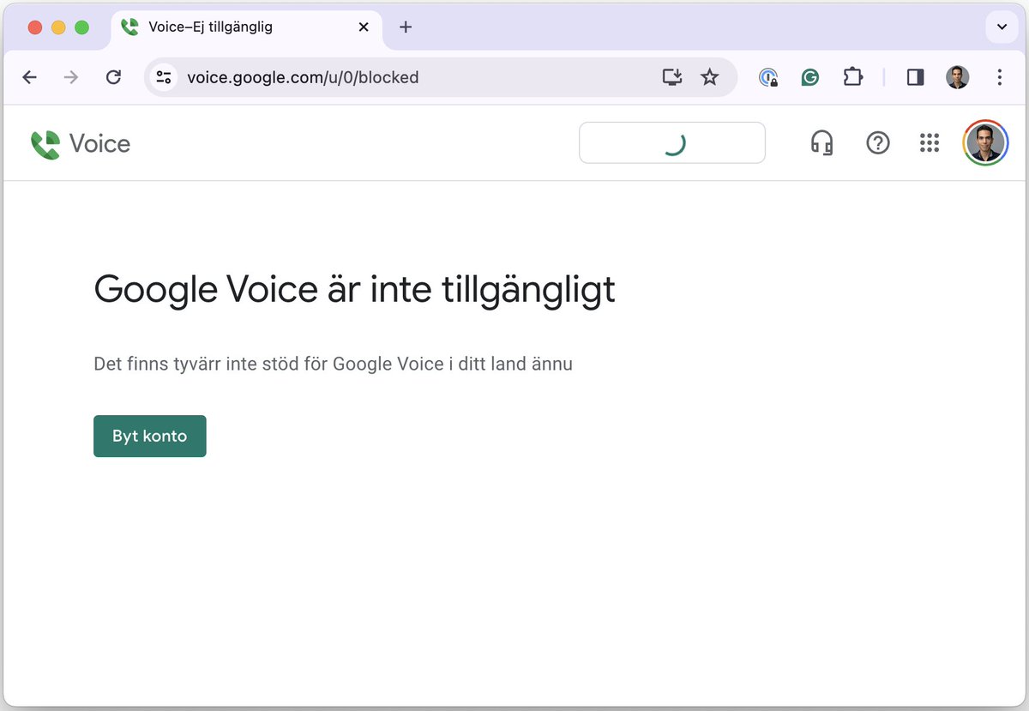Open the Chrome profile avatar in toolbar
The image size is (1029, 711).
[x=957, y=77]
